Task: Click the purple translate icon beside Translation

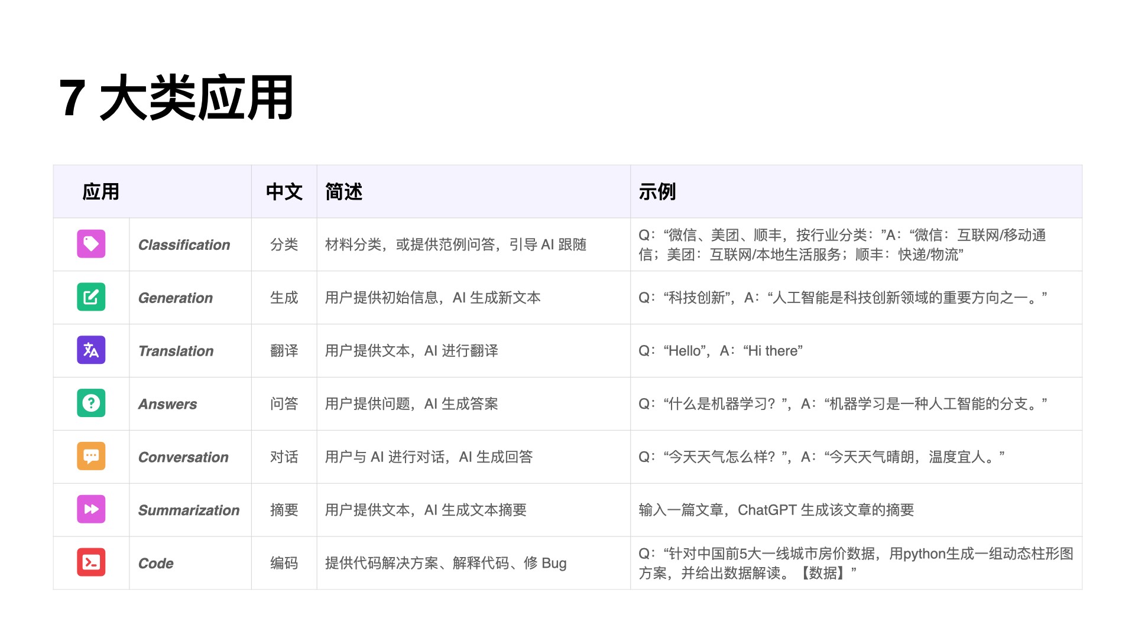Action: (91, 350)
